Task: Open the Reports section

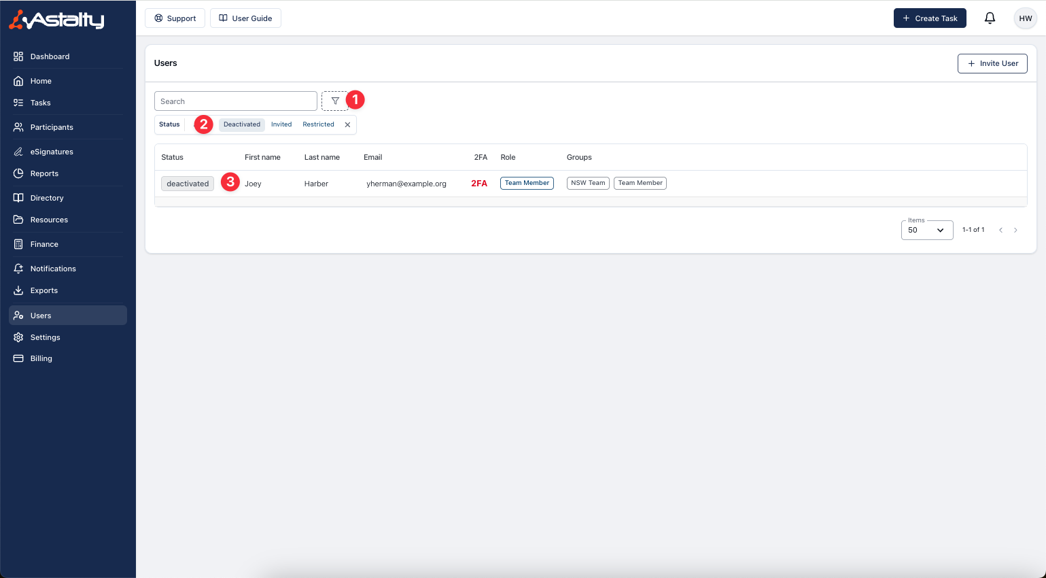Action: click(x=44, y=173)
